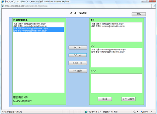Click Emailなし件数: 0件 count text
157x114 pixels.
(x=22, y=101)
